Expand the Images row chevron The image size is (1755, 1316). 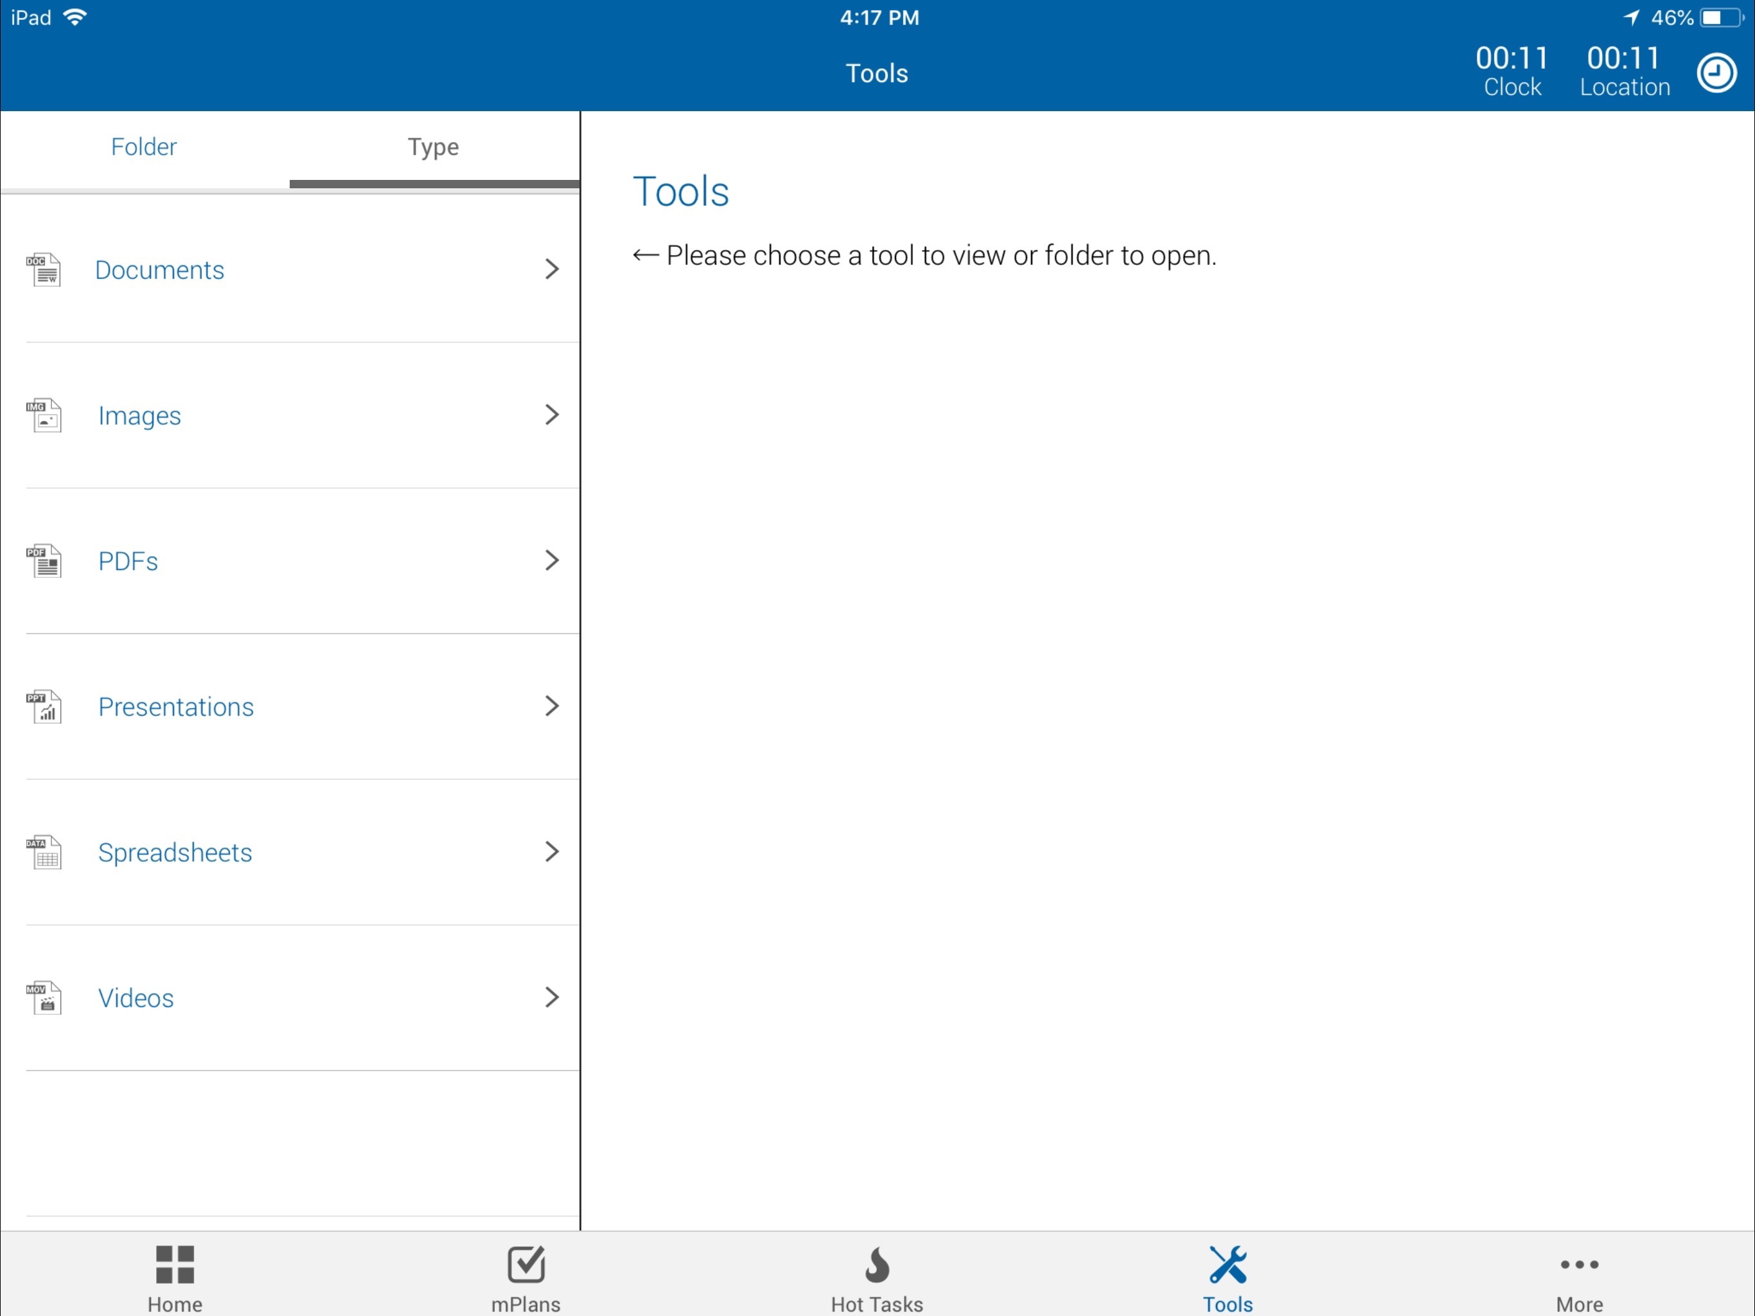pos(552,414)
